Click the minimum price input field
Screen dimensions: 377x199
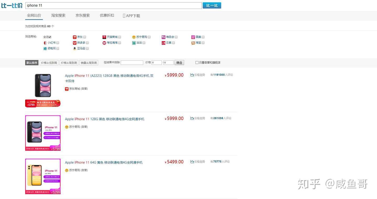click(157, 63)
